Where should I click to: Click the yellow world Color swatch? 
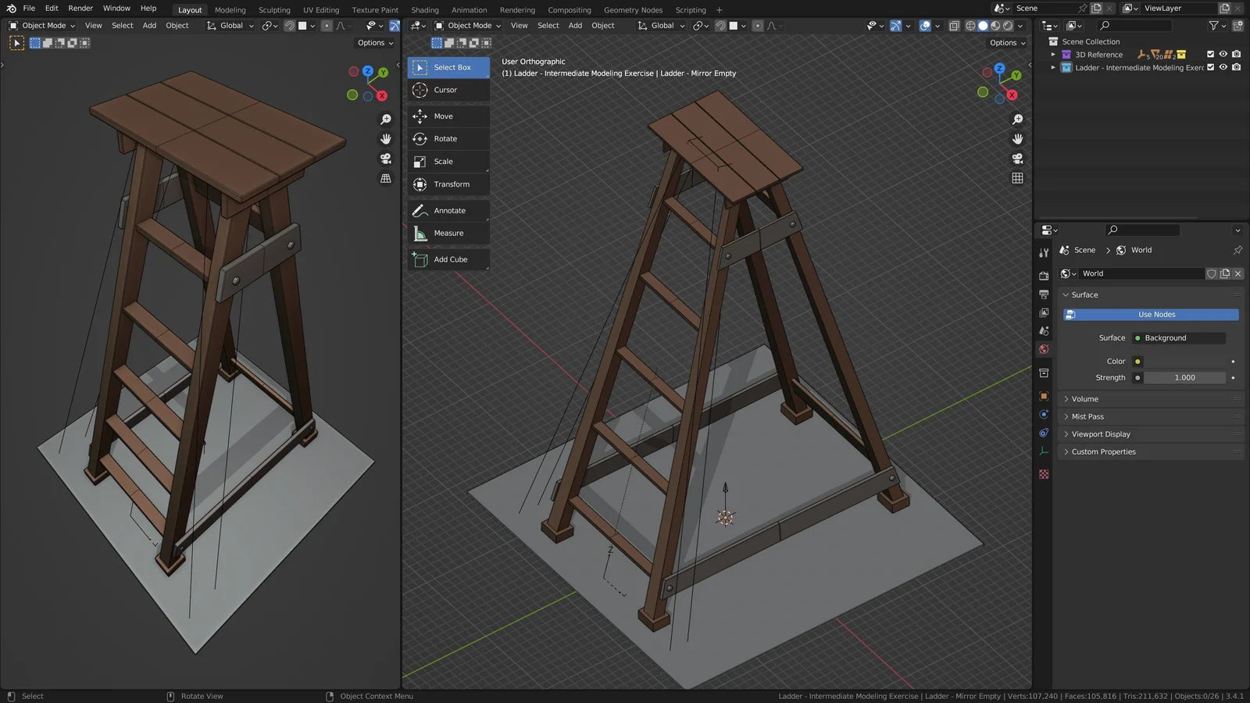tap(1137, 361)
